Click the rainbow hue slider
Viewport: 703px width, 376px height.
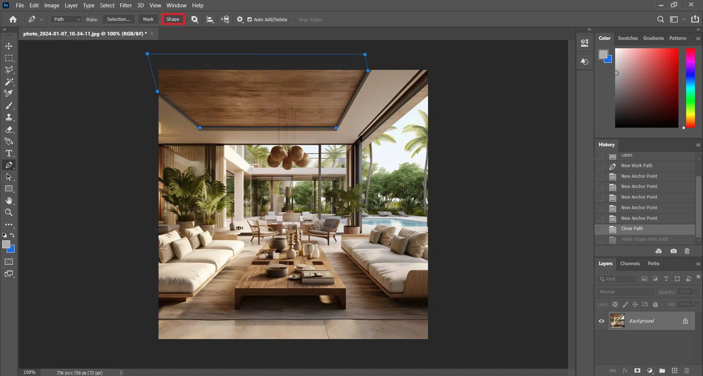tap(690, 88)
